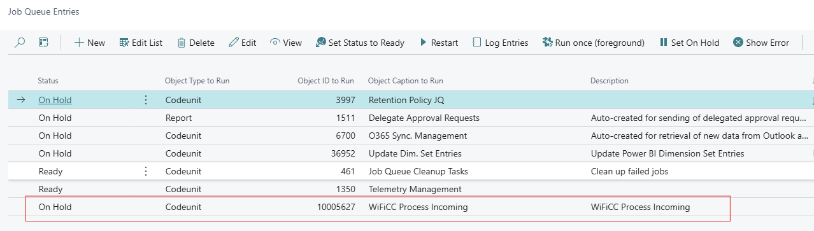Click the View eye action
814x231 pixels.
pyautogui.click(x=286, y=43)
